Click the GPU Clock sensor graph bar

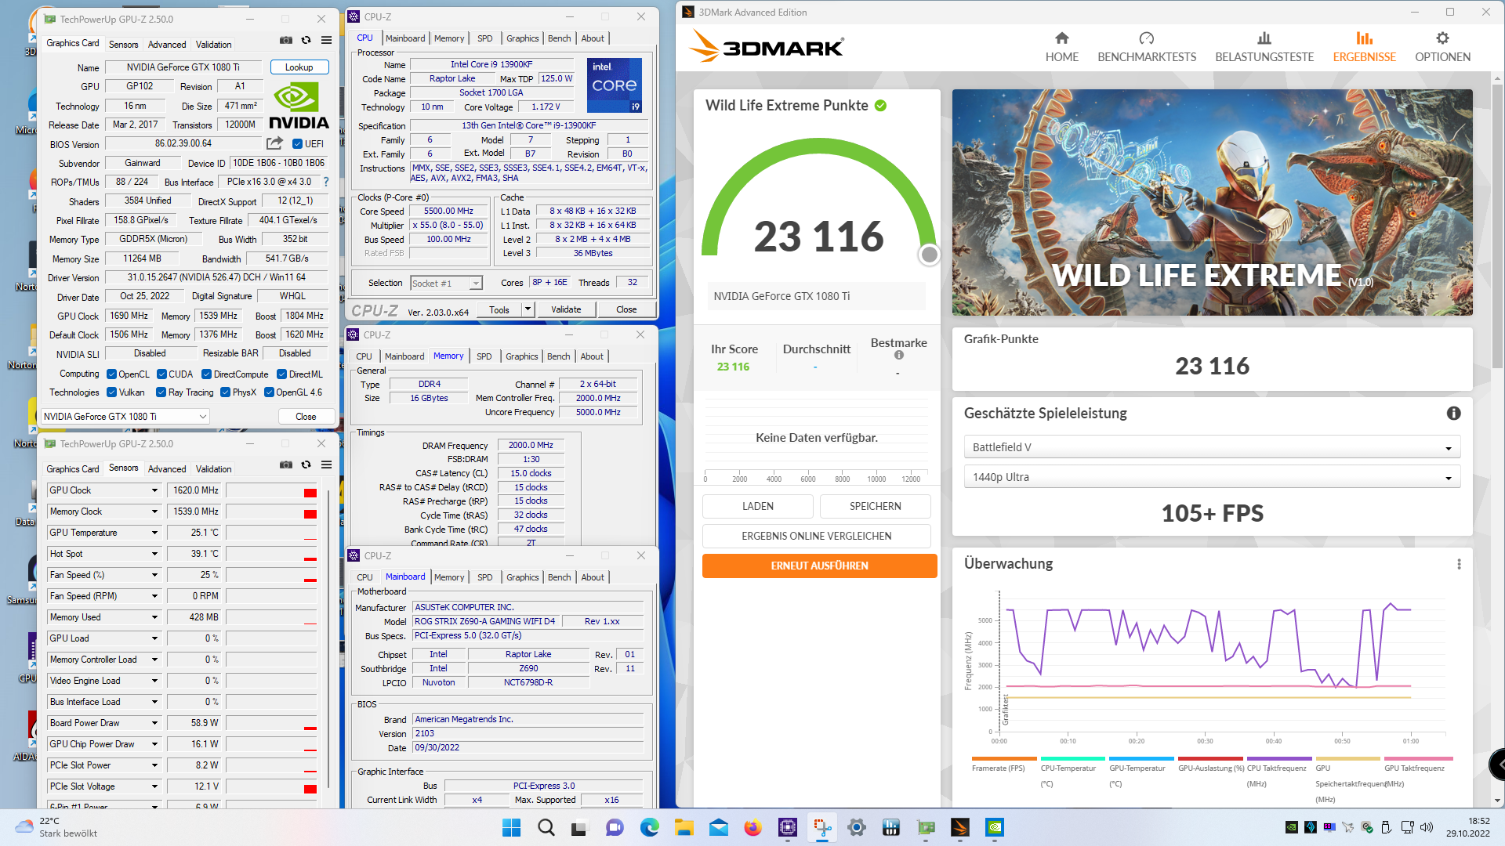[271, 490]
